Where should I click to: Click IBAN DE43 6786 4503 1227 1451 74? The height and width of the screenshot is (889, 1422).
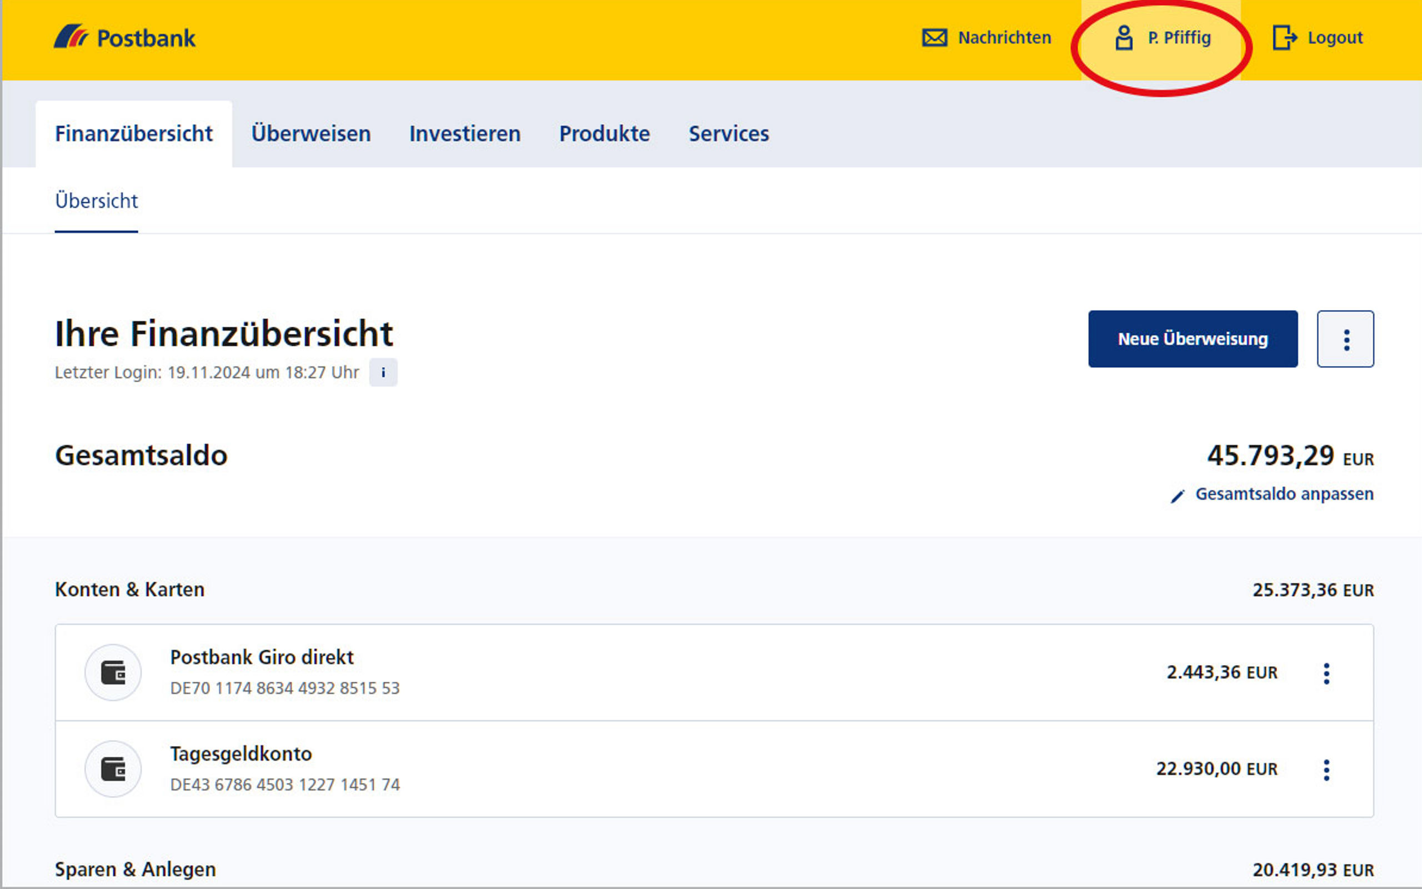coord(285,785)
